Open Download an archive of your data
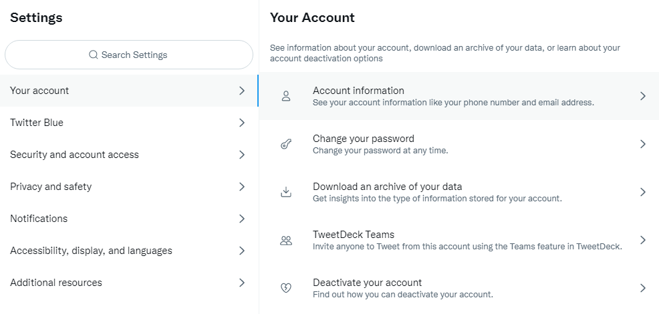The image size is (659, 314). [x=388, y=187]
